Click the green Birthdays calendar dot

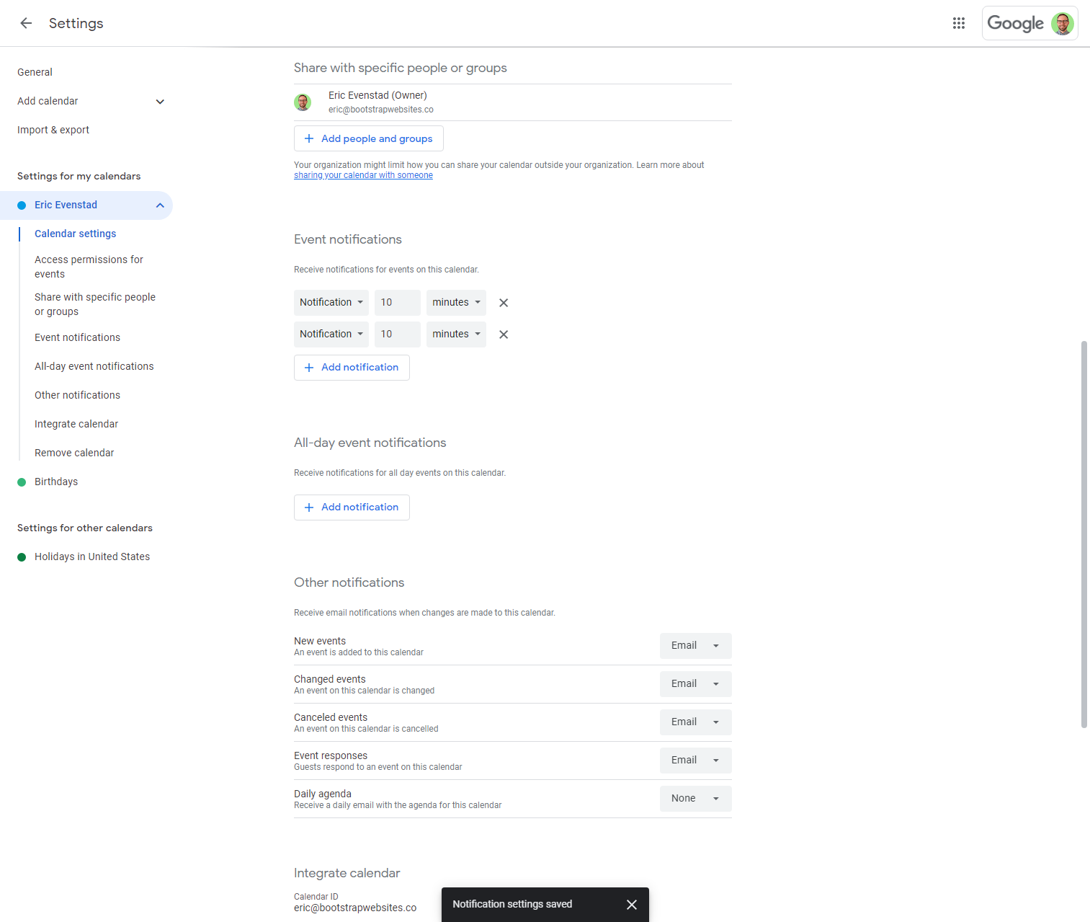(22, 482)
